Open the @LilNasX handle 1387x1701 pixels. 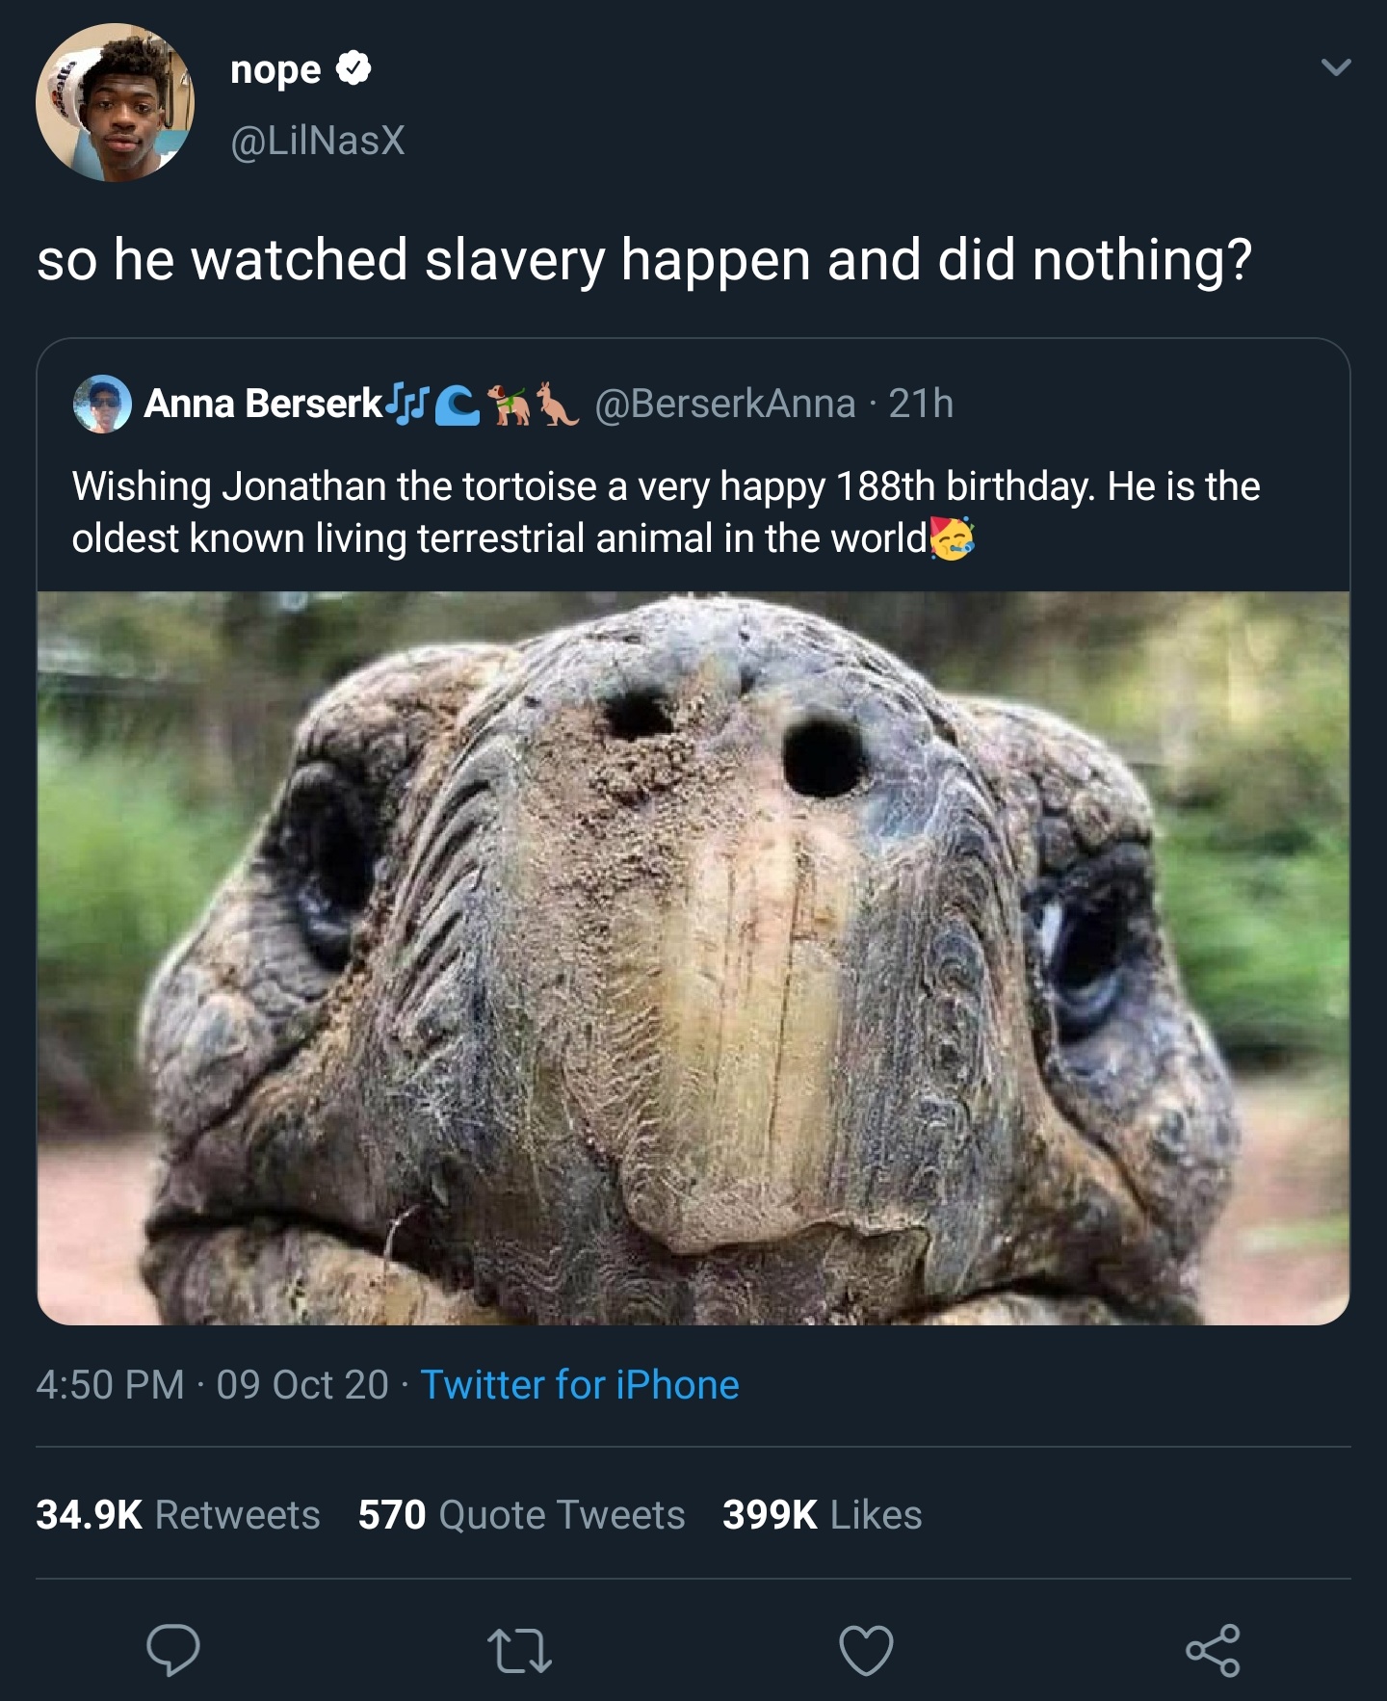point(318,141)
